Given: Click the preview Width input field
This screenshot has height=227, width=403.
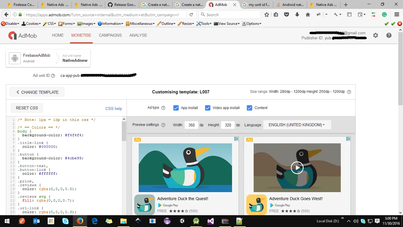Looking at the screenshot, I should (191, 125).
